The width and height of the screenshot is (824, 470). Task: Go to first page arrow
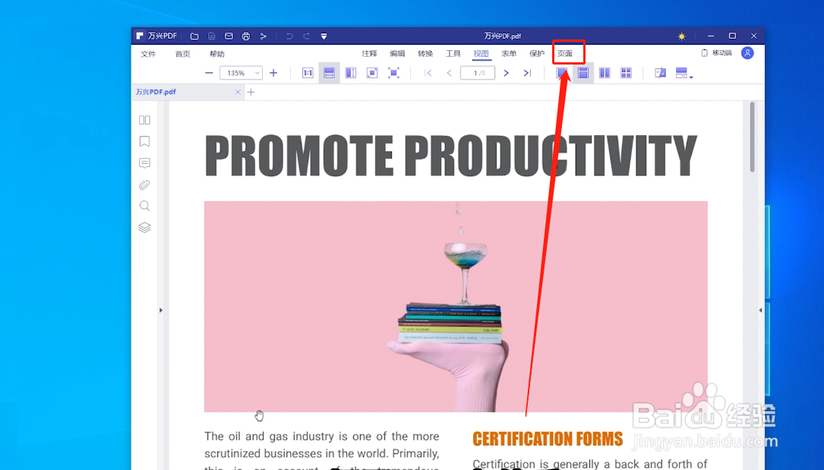[x=428, y=73]
